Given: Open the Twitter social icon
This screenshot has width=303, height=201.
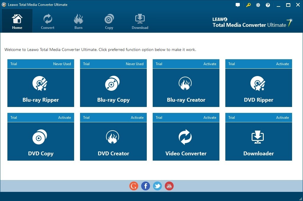Looking at the screenshot, I should coord(157,186).
